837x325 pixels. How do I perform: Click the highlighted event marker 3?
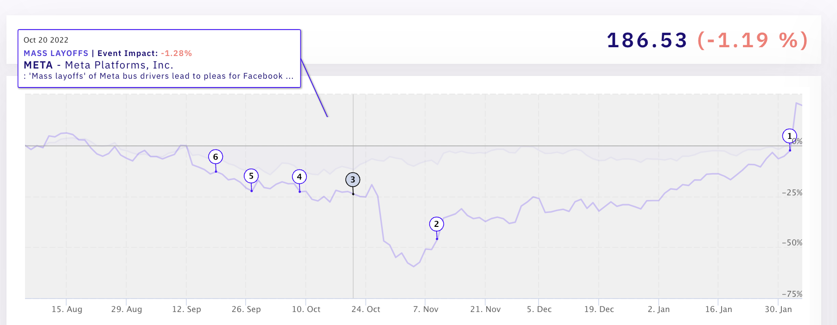click(x=353, y=180)
